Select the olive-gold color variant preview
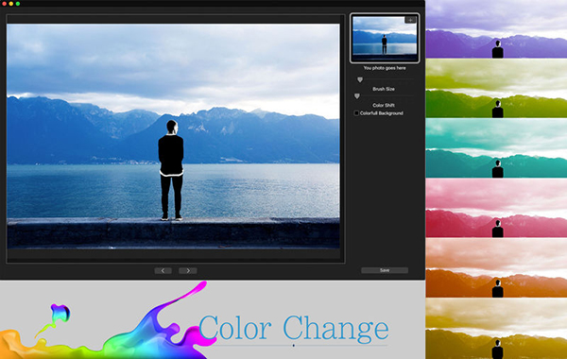567x359 pixels. click(x=496, y=329)
